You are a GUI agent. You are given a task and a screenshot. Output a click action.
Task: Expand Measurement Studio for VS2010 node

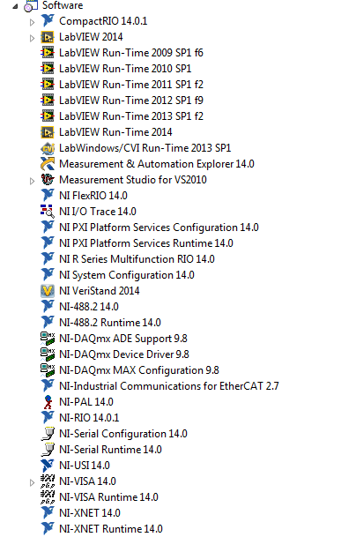33,181
